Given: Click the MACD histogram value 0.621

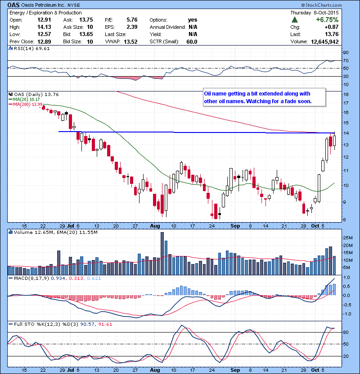Looking at the screenshot, I should pyautogui.click(x=94, y=278).
